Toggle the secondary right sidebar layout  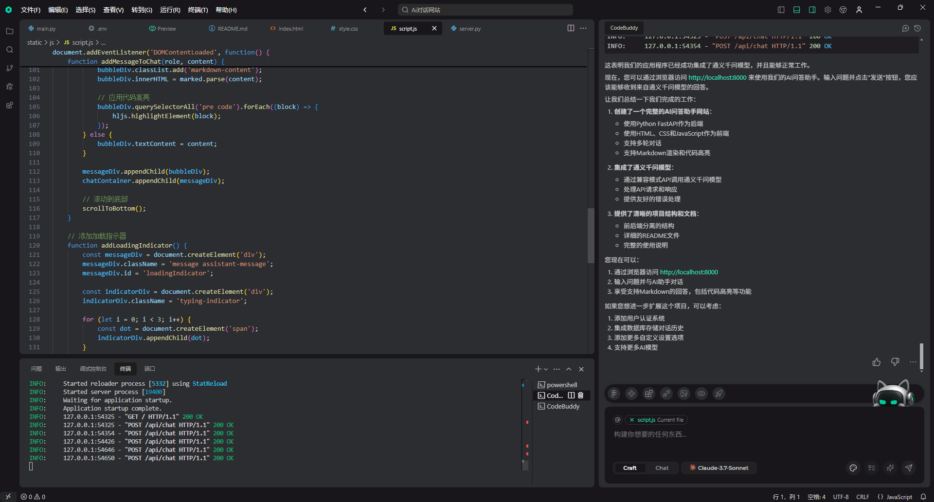tap(812, 10)
